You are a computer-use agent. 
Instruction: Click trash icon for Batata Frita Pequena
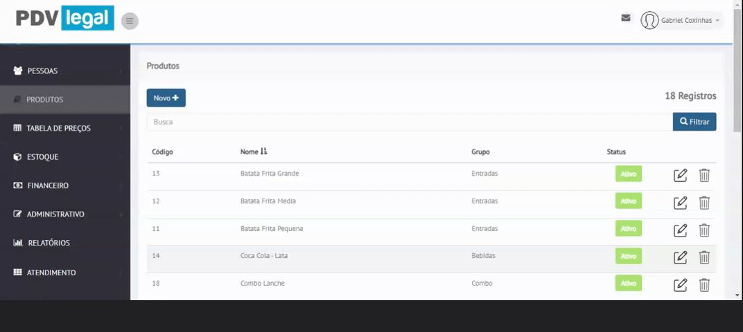[704, 230]
